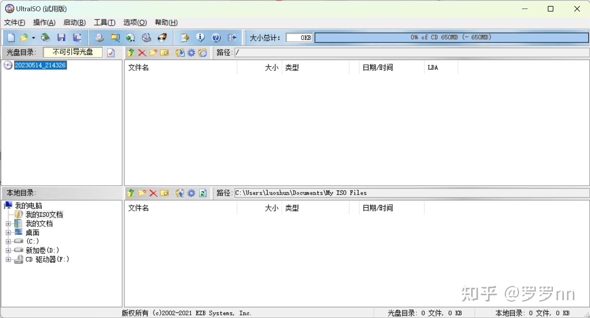Screen dimensions: 590x318
Task: Click the local path C:\Users\luoshun field
Action: click(x=412, y=193)
